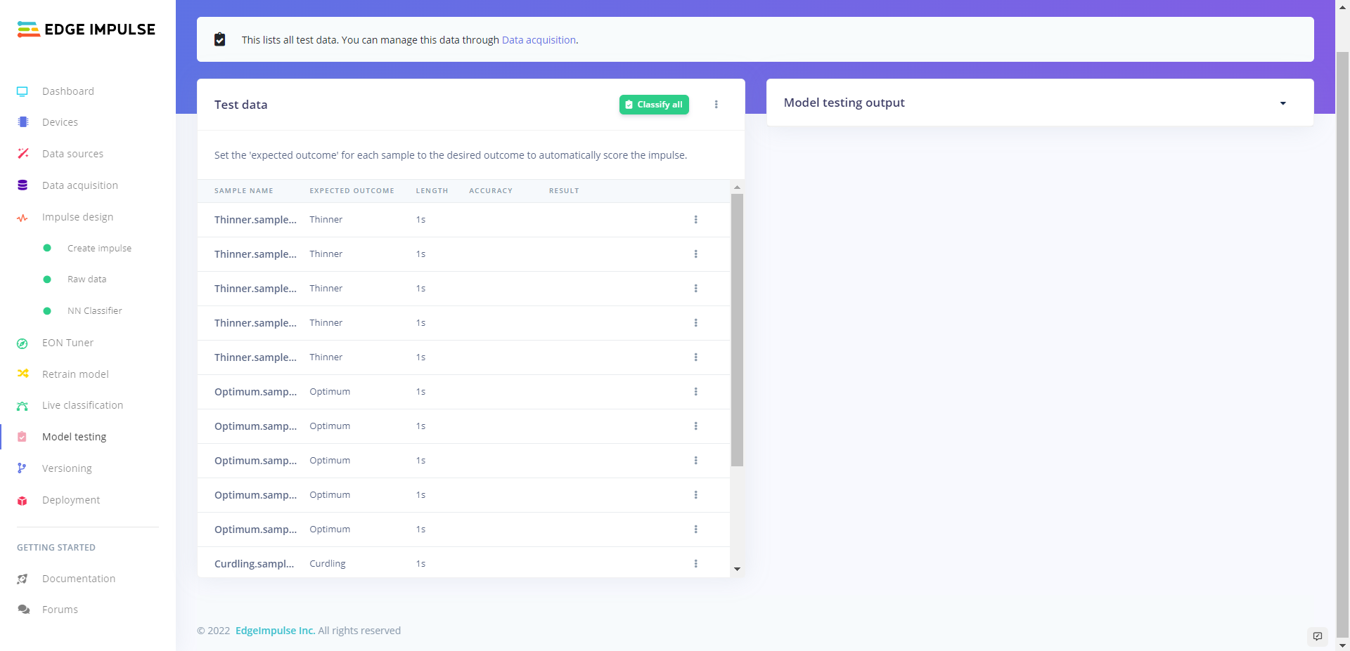Screen dimensions: 1350x651
Task: Click the Dashboard monitor icon in sidebar
Action: pyautogui.click(x=22, y=91)
